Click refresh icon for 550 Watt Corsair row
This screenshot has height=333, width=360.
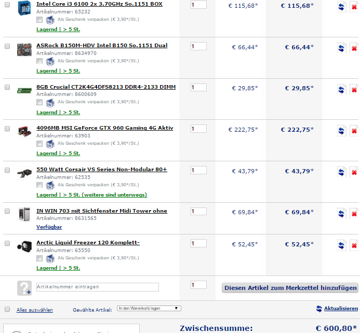coord(341,172)
